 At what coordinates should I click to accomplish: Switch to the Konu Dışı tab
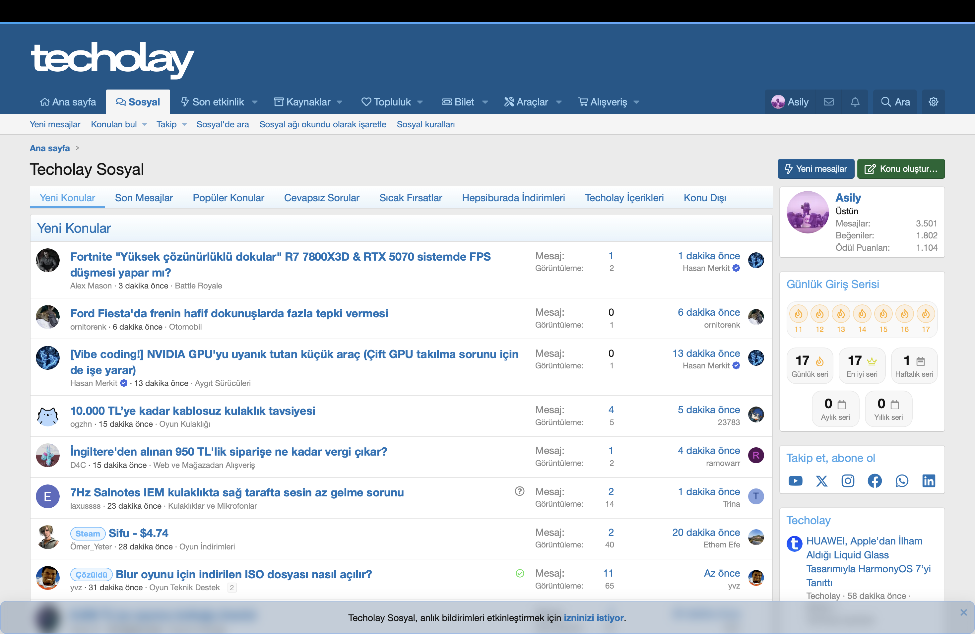pos(705,198)
